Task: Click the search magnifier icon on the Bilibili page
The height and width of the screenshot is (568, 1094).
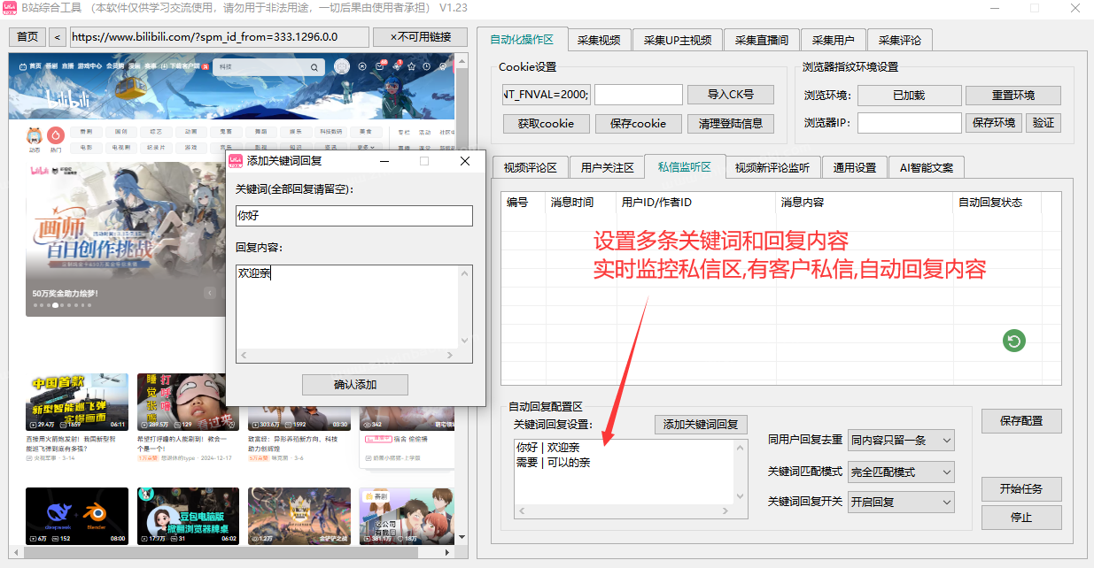Action: pos(314,66)
